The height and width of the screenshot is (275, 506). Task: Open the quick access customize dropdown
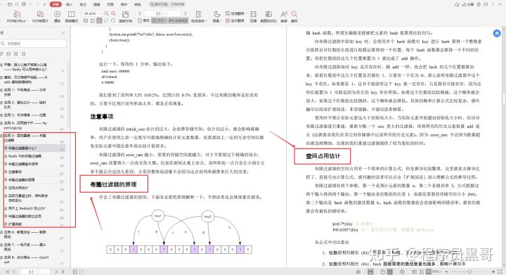(x=44, y=4)
